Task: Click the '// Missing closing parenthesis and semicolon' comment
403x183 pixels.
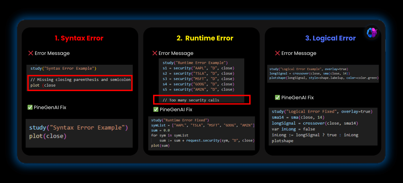Action: [81, 80]
